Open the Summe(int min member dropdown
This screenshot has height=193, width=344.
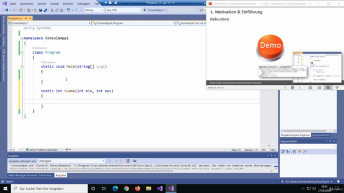(x=191, y=23)
